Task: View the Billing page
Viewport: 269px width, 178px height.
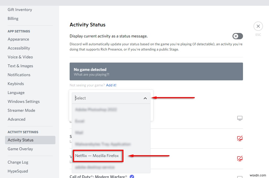Action: (13, 18)
